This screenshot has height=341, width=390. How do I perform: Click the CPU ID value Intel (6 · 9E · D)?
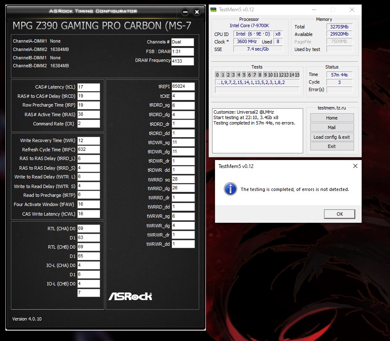(x=253, y=34)
